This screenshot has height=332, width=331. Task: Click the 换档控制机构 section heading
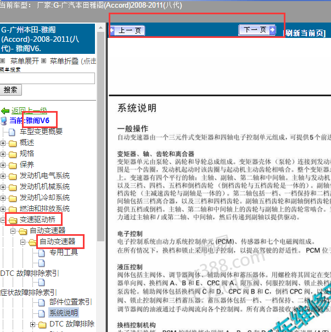point(137,325)
